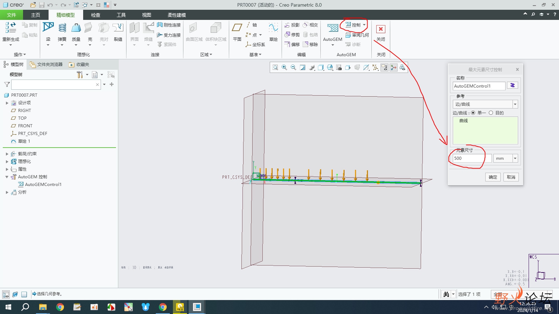
Task: Open the mm units dropdown
Action: point(515,158)
